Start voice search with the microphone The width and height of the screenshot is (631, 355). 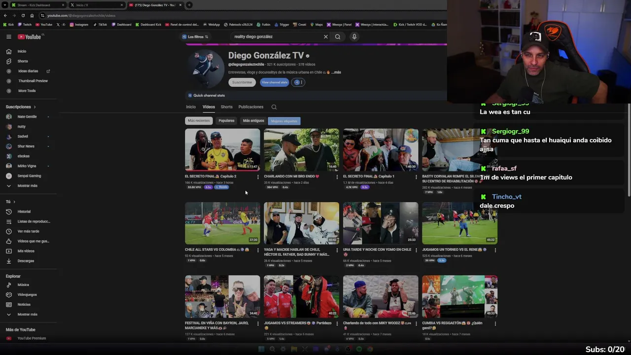click(x=354, y=36)
